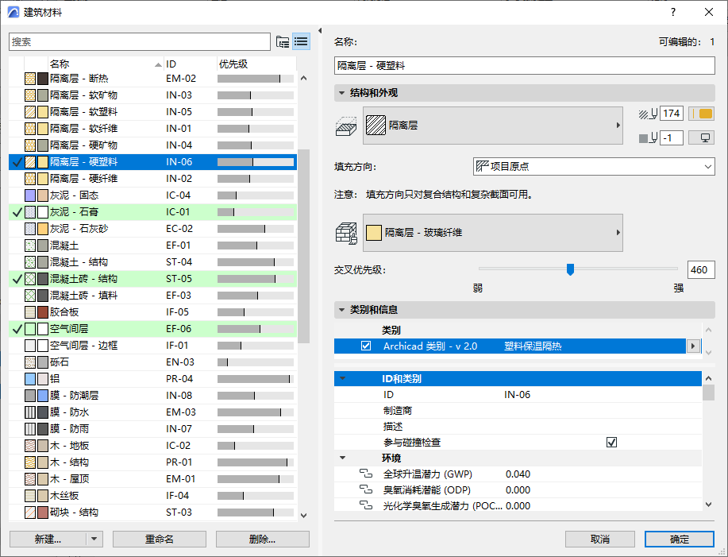Select the 空气间层 - 边框 row

tap(152, 346)
